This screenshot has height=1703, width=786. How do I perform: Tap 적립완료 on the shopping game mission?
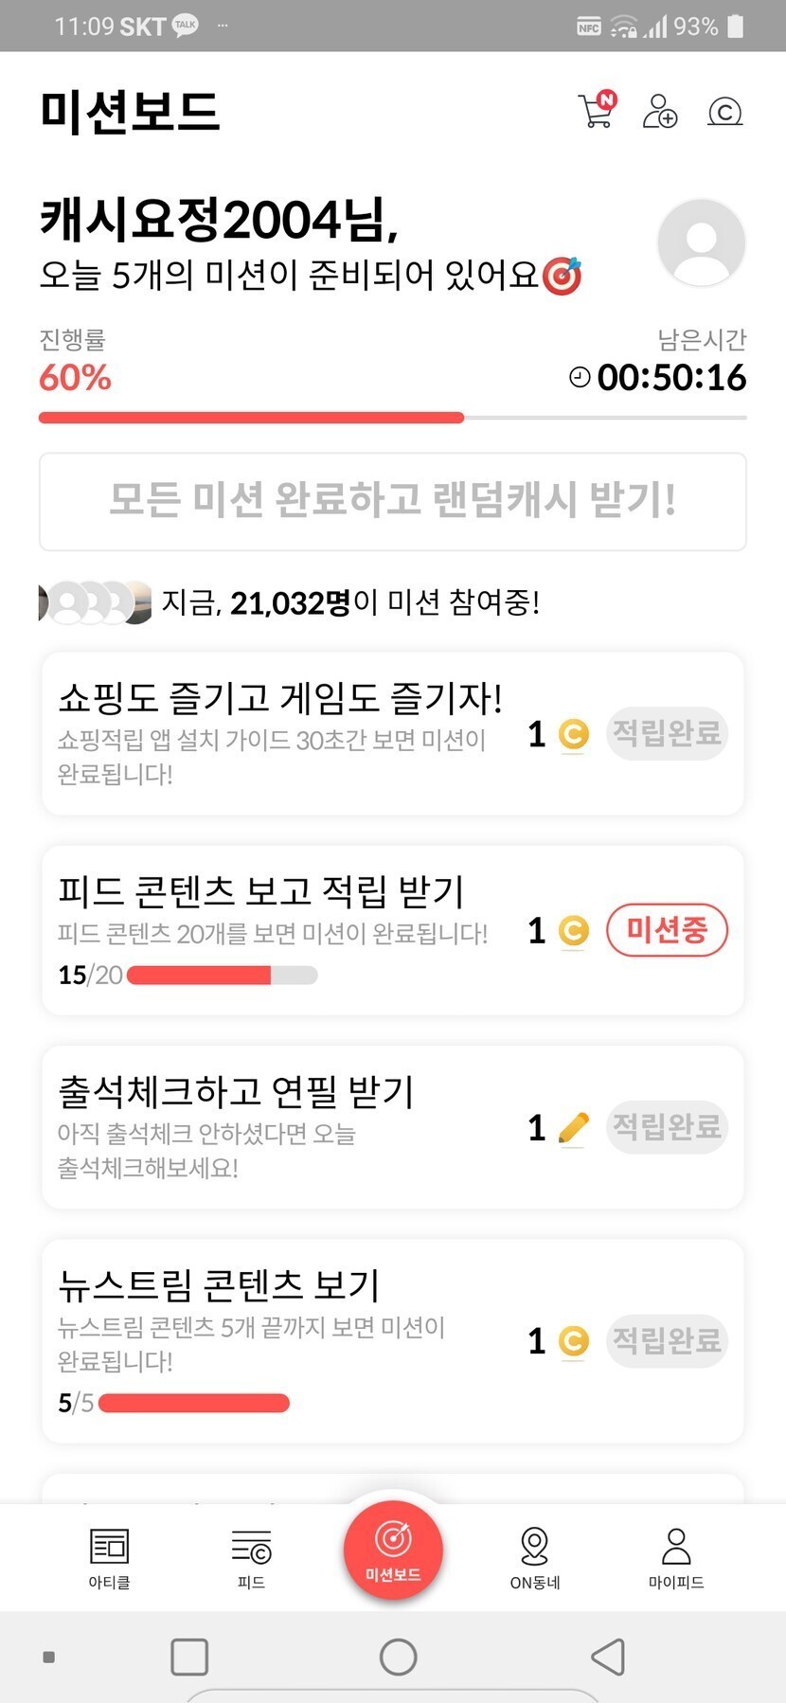point(667,733)
